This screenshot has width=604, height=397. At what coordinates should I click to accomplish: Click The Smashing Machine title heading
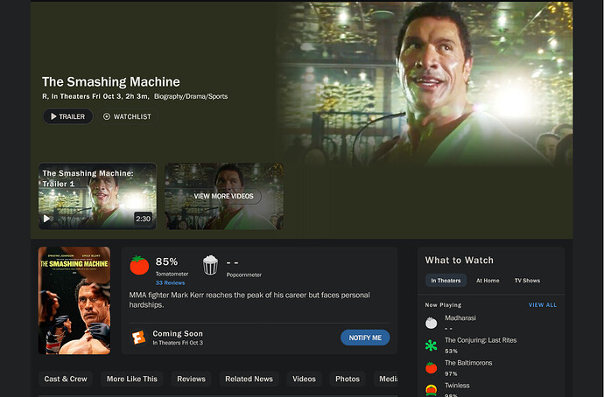click(111, 82)
